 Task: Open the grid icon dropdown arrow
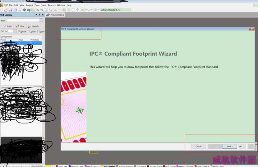click(x=99, y=10)
